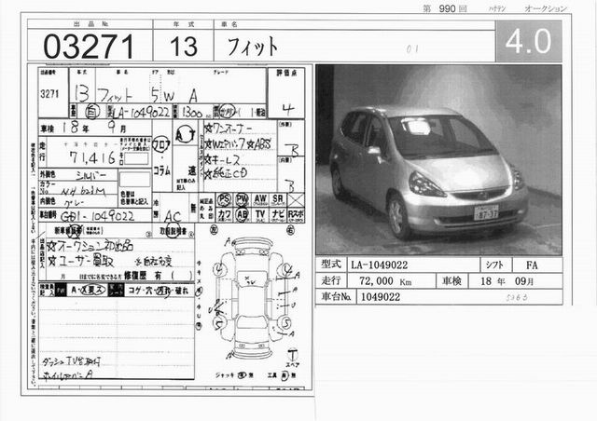The width and height of the screenshot is (597, 421).
Task: Click the 第 990 回 auction count text
Action: coord(445,8)
